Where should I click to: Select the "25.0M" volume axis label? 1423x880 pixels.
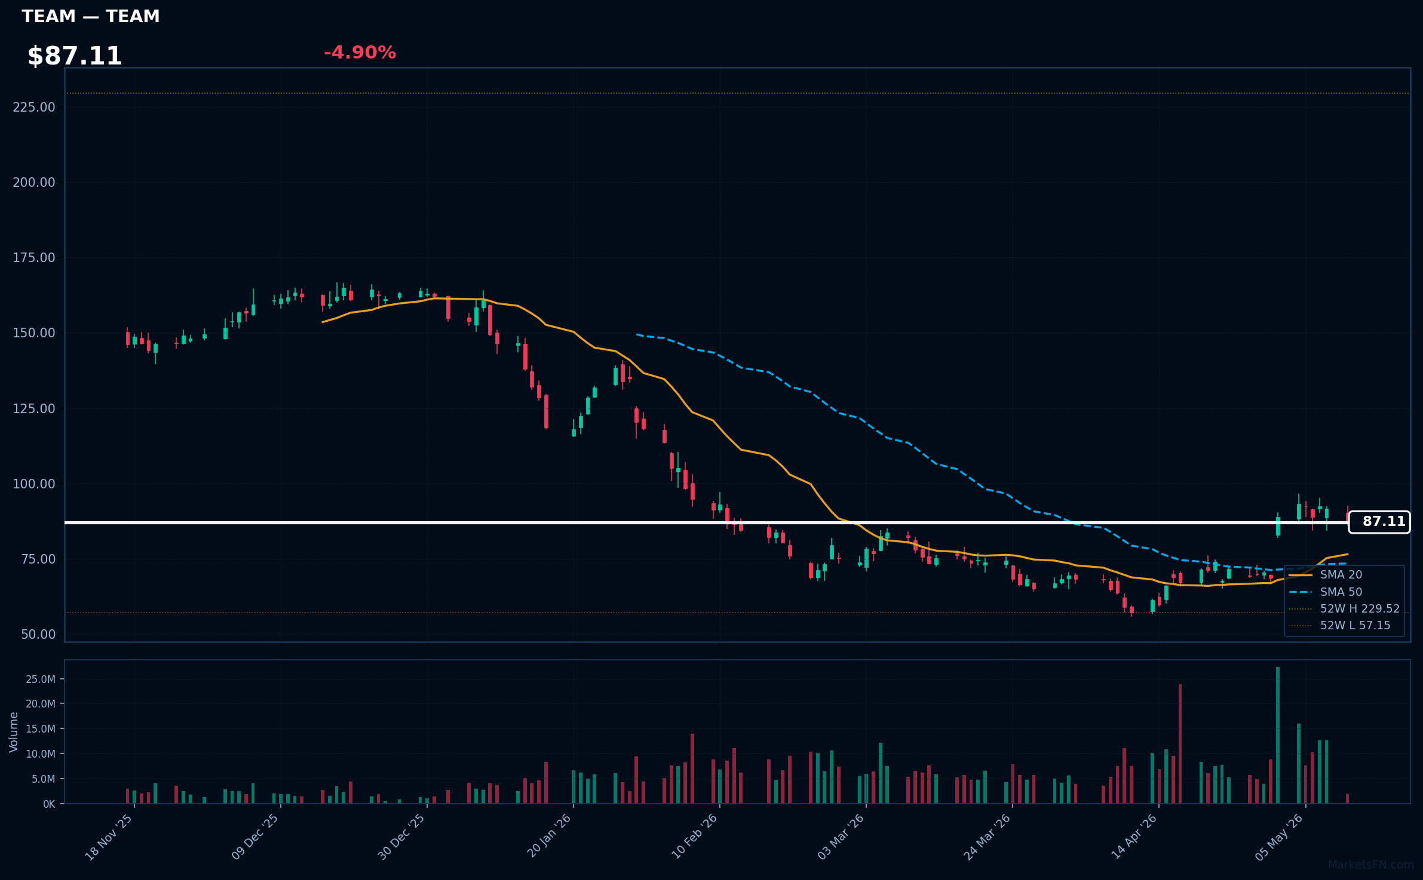point(41,679)
